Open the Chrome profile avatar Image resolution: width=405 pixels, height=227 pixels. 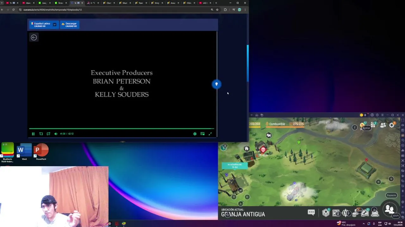pyautogui.click(x=240, y=10)
